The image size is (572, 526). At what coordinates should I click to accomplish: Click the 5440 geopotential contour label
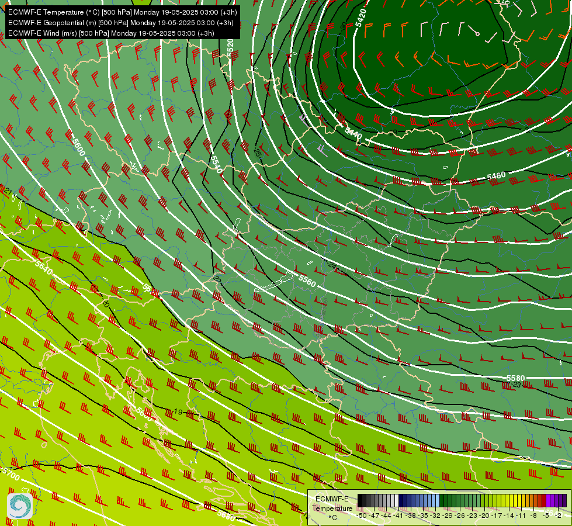353,134
